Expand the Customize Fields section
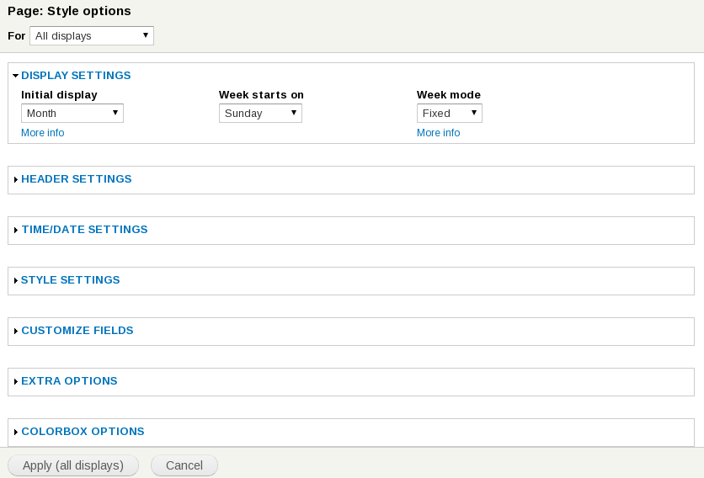Viewport: 704px width, 478px height. click(x=77, y=331)
